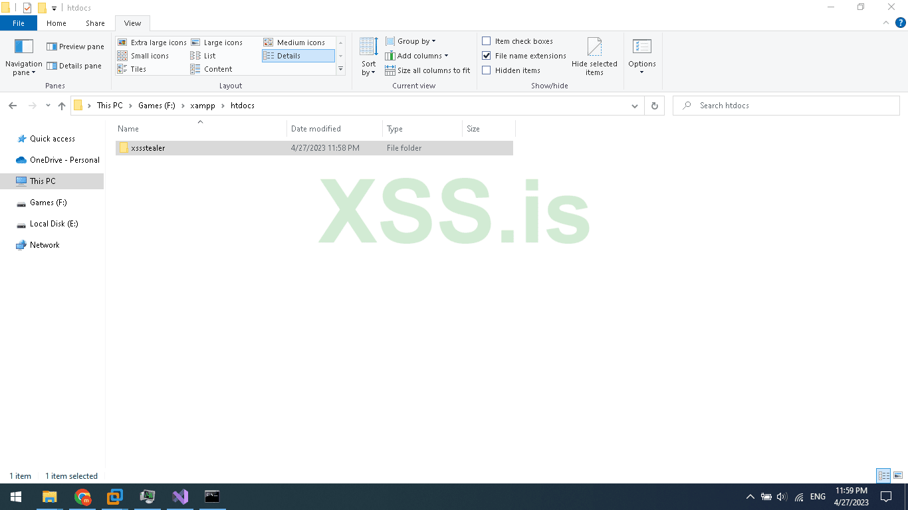
Task: Open the command prompt taskbar icon
Action: tap(213, 497)
